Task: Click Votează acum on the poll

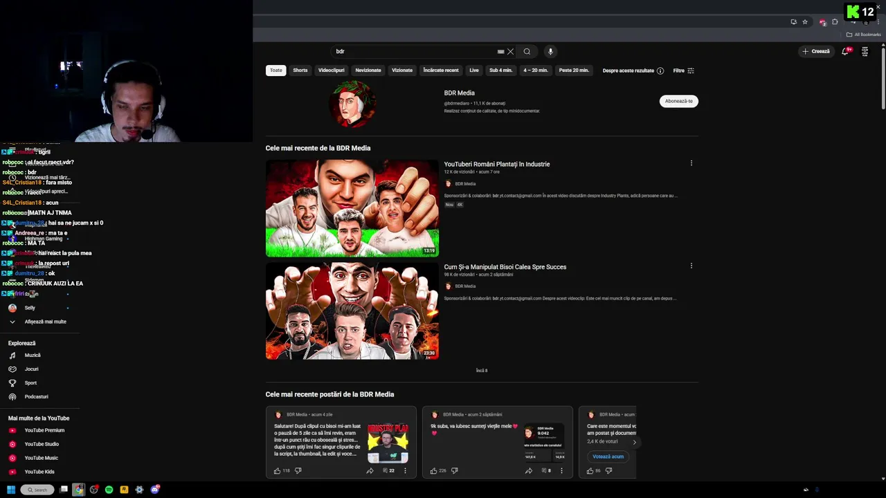Action: click(608, 456)
